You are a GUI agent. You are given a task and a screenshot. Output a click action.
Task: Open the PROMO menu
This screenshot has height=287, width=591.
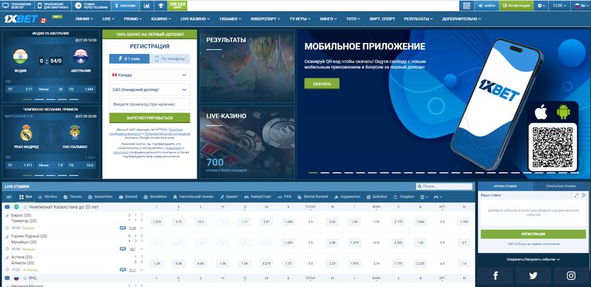133,19
